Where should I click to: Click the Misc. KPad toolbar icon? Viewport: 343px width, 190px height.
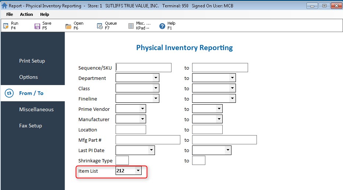(131, 26)
